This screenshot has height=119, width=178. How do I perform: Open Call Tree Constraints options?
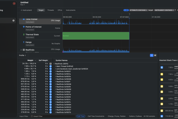tap(96, 116)
